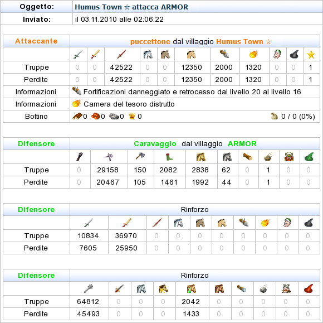Click the green boot Scout icon

tap(169, 157)
